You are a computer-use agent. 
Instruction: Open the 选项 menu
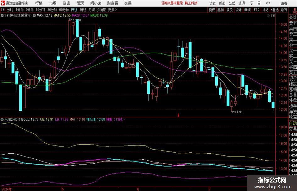point(241,3)
